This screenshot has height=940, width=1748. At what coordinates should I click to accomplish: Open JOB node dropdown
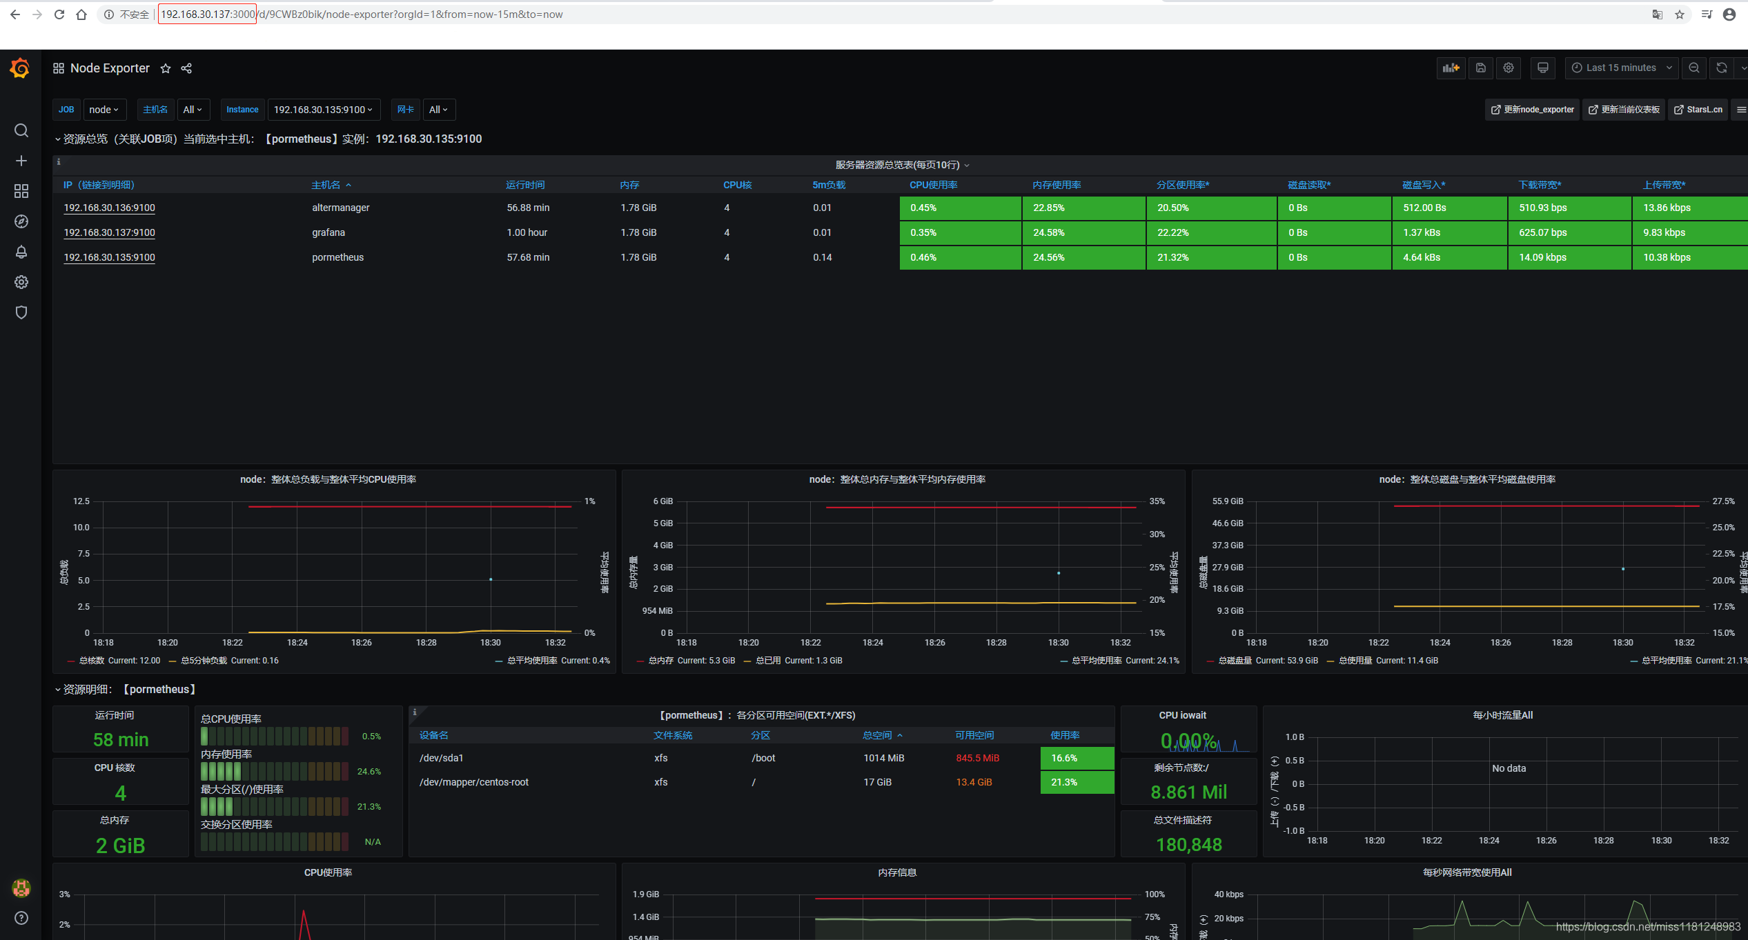tap(104, 110)
